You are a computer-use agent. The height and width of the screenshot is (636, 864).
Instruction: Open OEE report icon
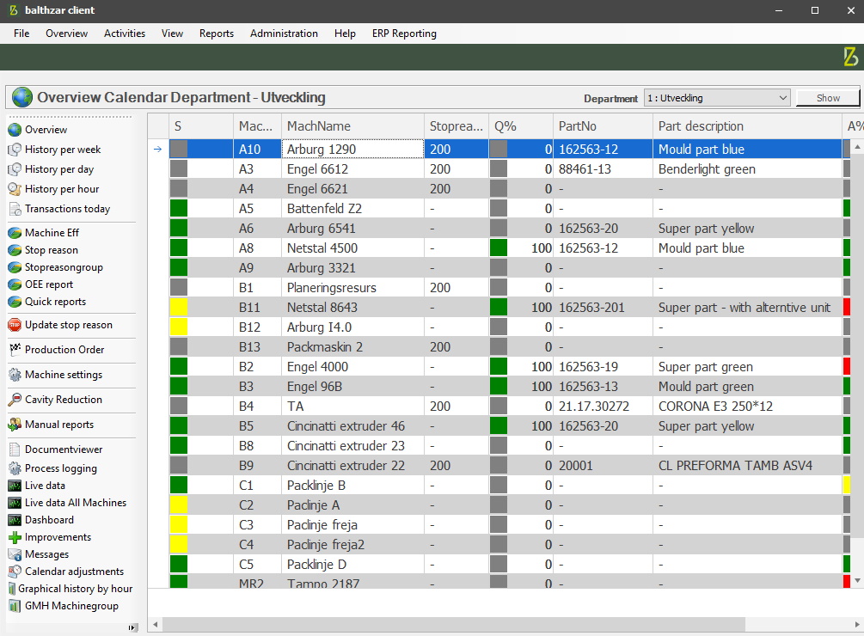click(15, 284)
